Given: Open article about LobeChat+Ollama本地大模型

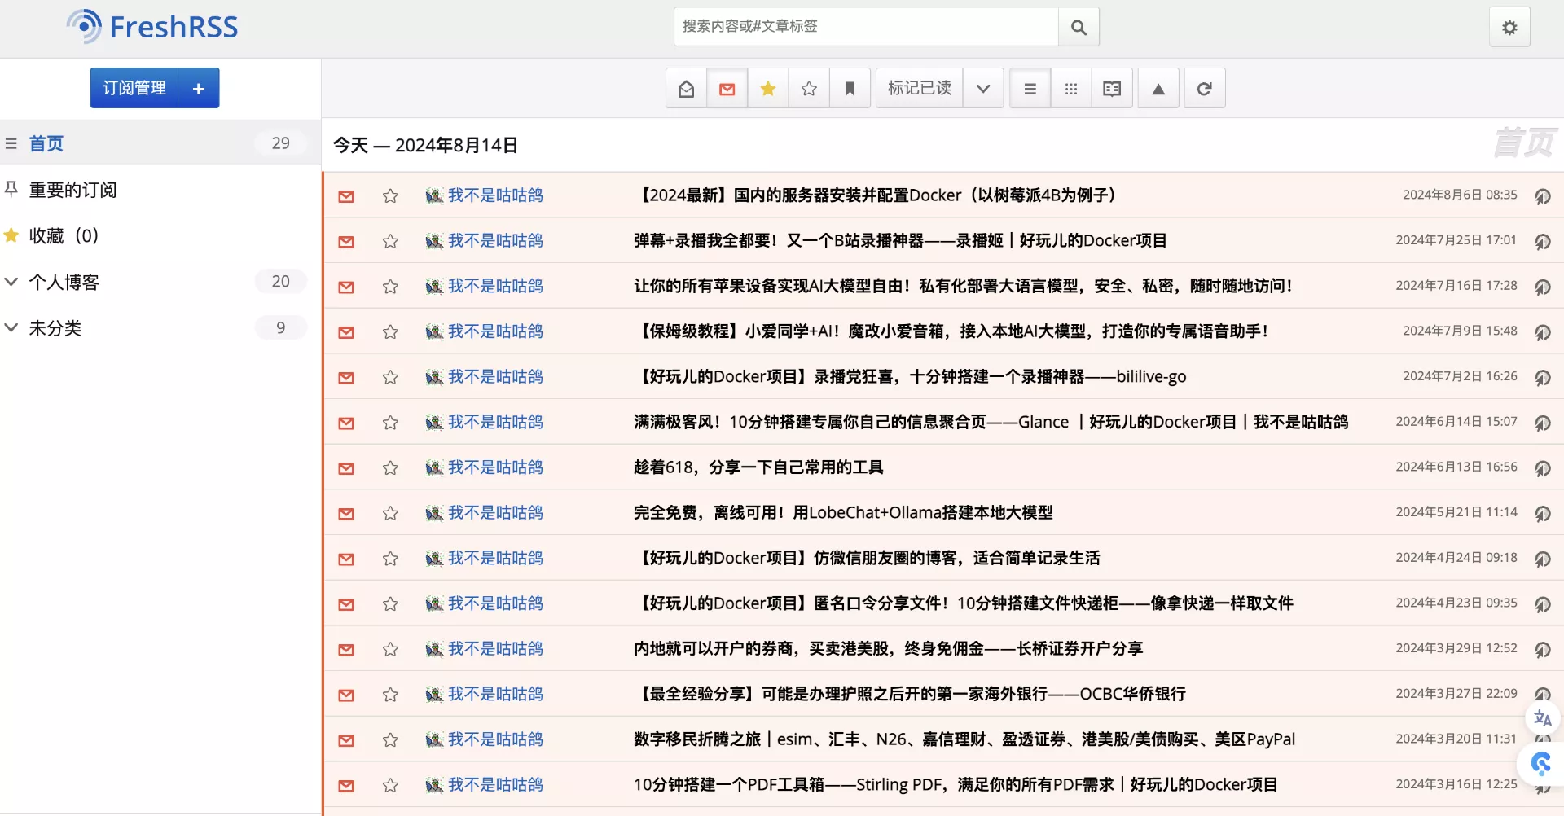Looking at the screenshot, I should click(x=843, y=513).
